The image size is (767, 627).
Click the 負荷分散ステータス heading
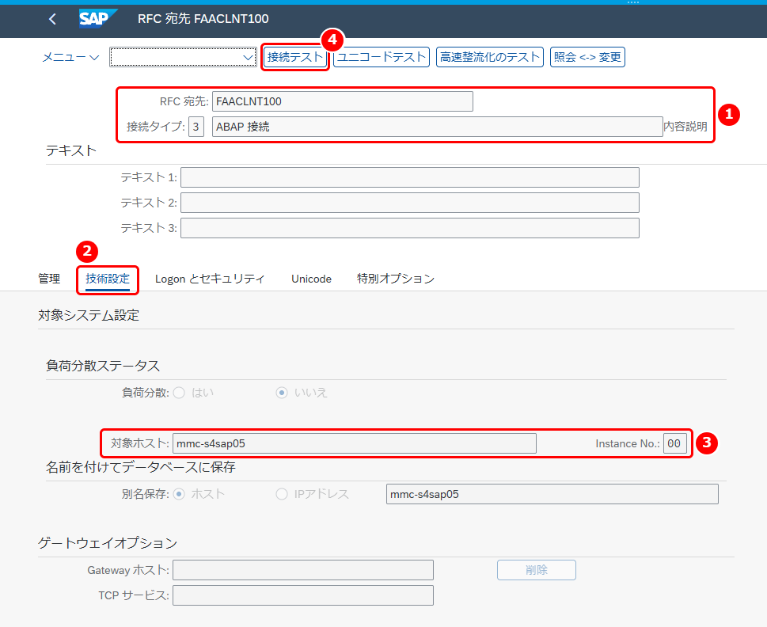click(x=103, y=366)
